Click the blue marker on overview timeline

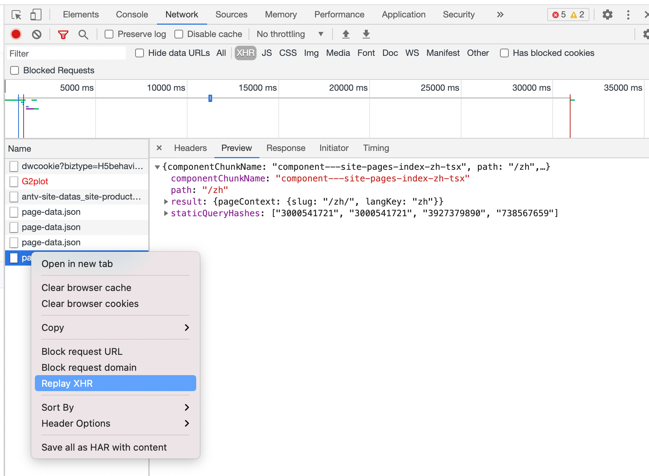[210, 98]
